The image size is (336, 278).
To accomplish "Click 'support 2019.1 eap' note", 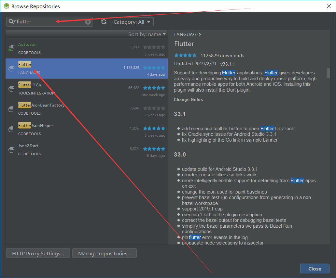I will click(x=202, y=209).
